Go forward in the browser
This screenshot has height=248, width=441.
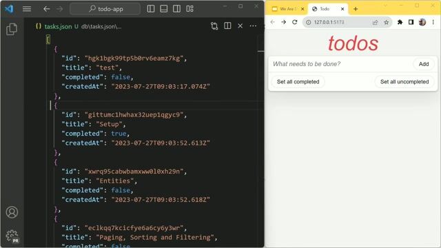click(283, 22)
